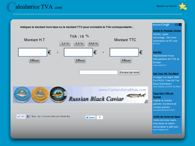Click the favorites star icon

click(x=183, y=6)
